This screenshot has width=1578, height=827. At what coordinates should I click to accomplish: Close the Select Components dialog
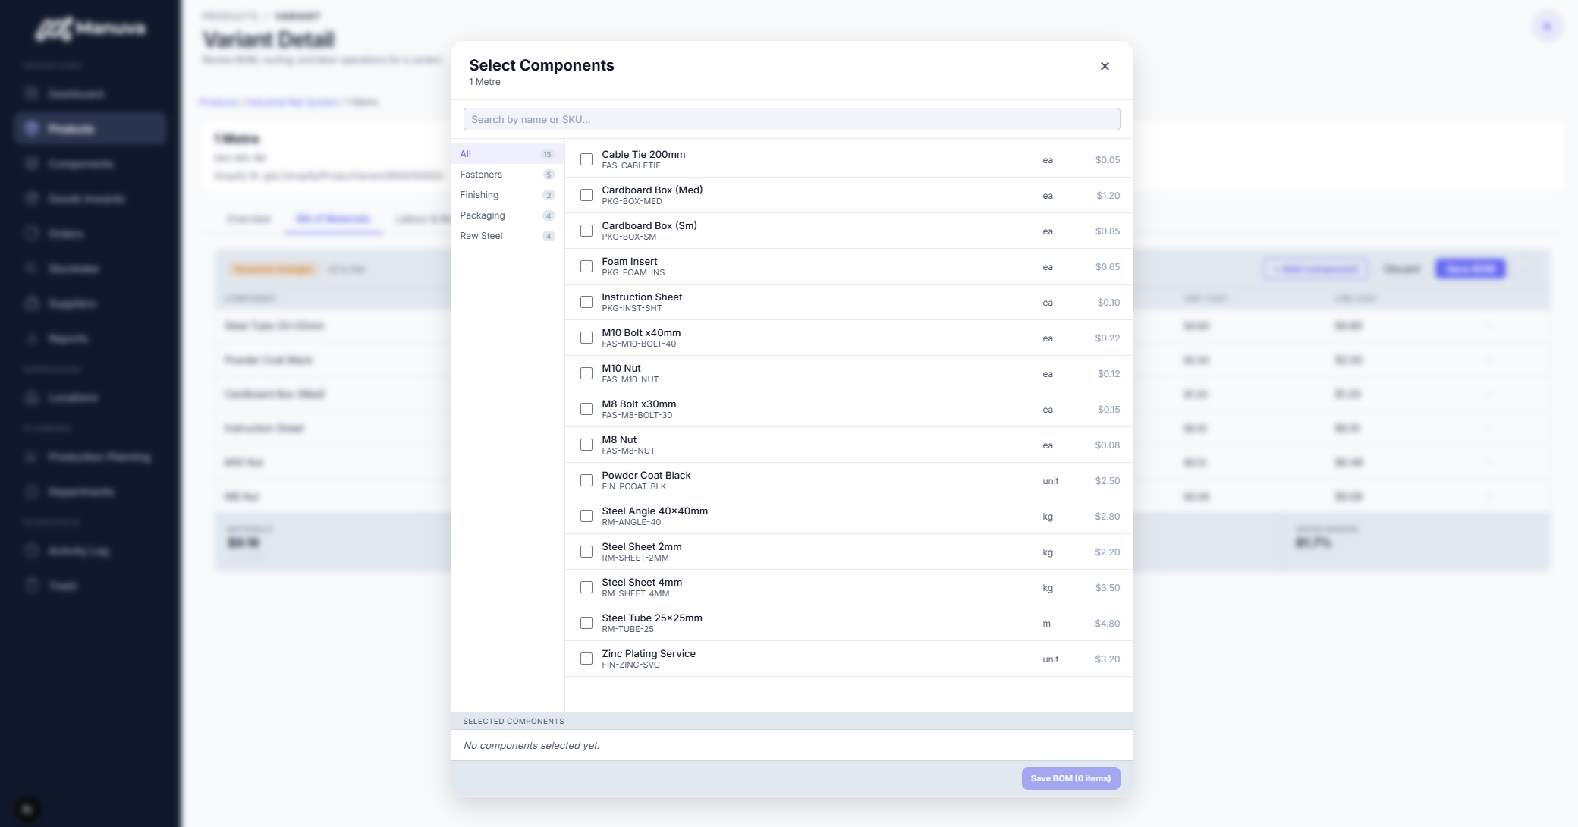1105,66
